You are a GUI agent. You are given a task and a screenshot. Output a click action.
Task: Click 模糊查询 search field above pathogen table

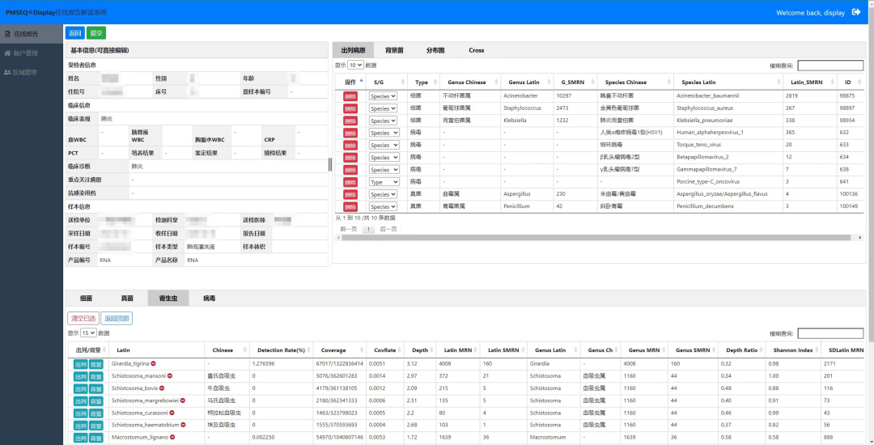pyautogui.click(x=829, y=66)
